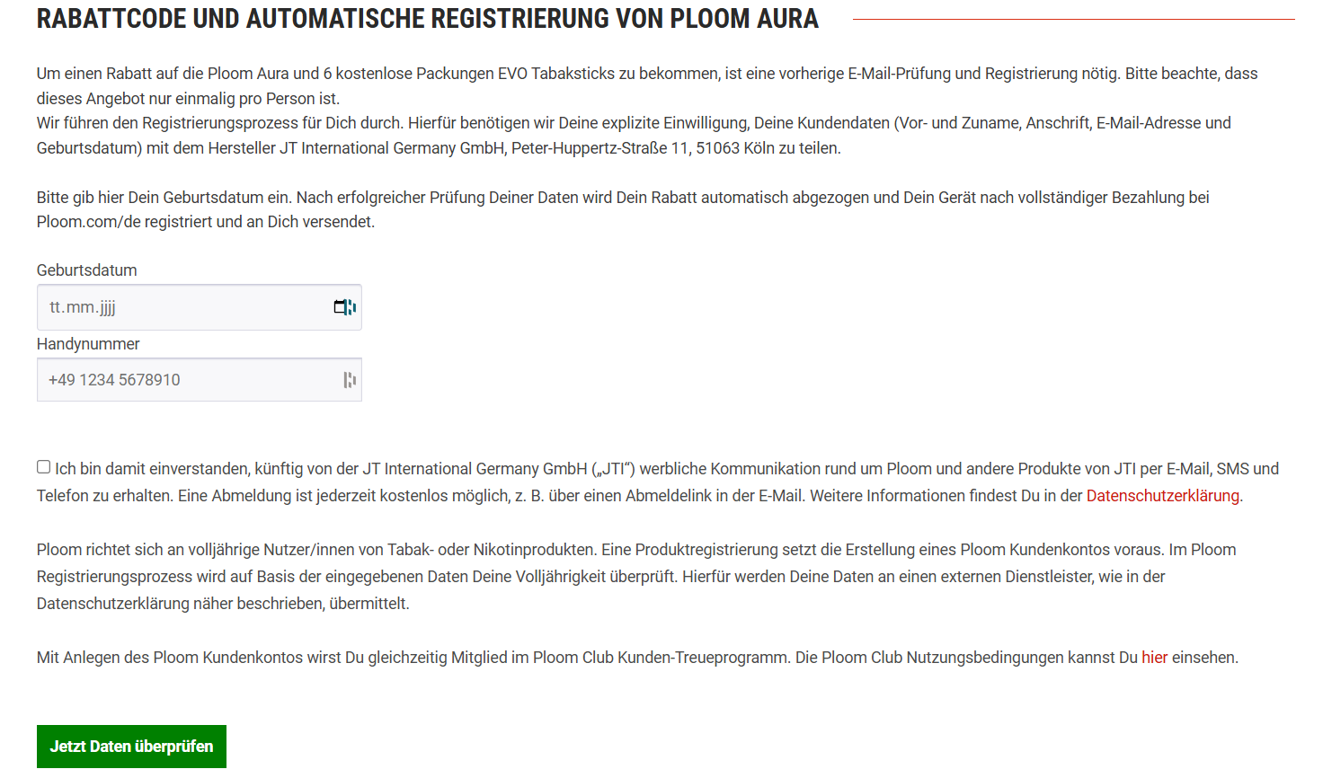
Task: Click the 'Geburtsdatum' field label
Action: click(x=87, y=270)
